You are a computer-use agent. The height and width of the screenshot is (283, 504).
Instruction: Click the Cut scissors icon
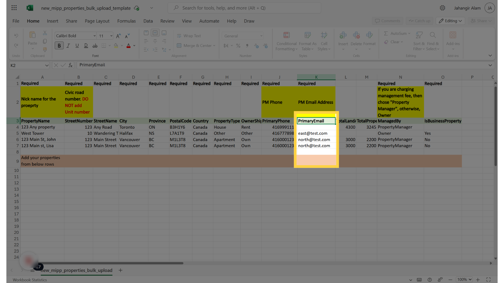point(45,33)
